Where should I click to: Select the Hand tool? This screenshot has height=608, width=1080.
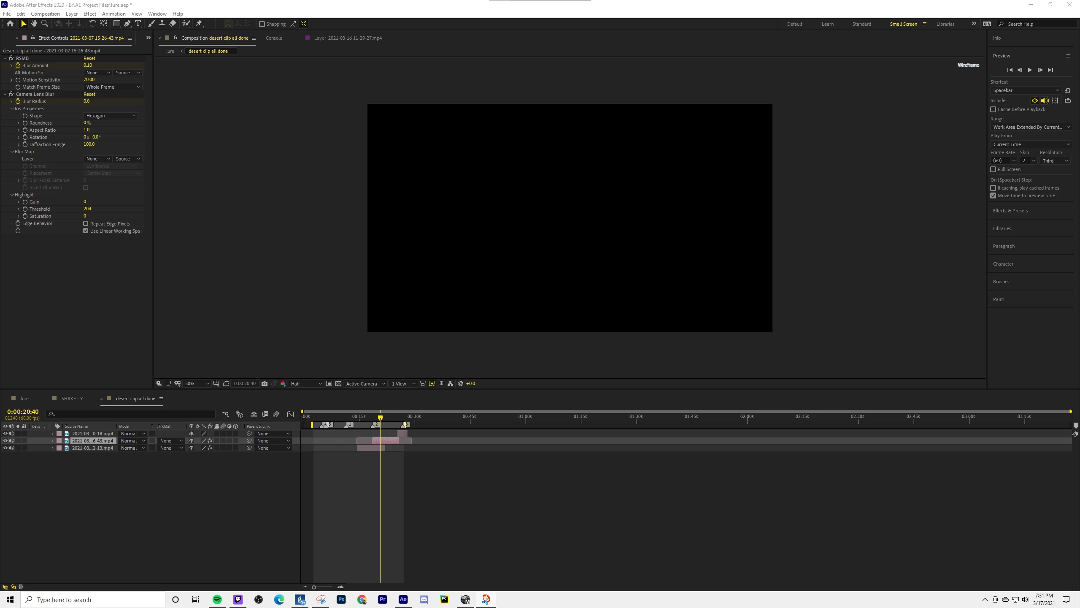34,24
